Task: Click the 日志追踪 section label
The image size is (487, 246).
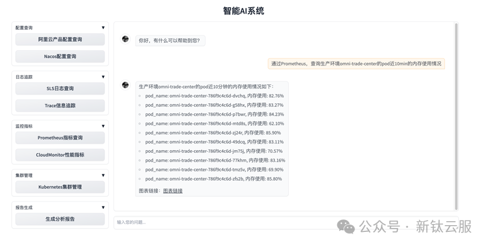Action: tap(24, 77)
